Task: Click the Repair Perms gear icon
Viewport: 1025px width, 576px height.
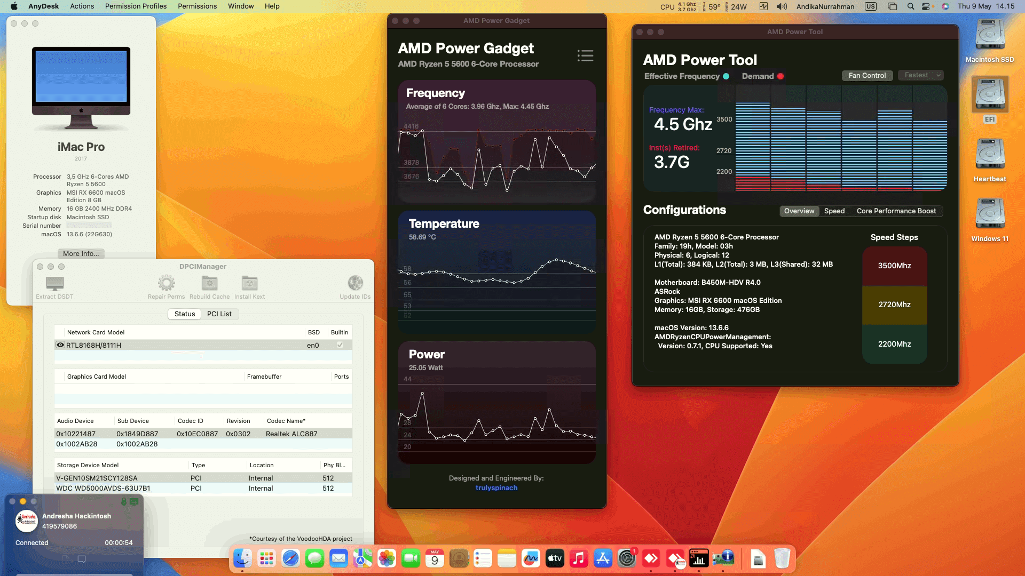Action: [166, 283]
